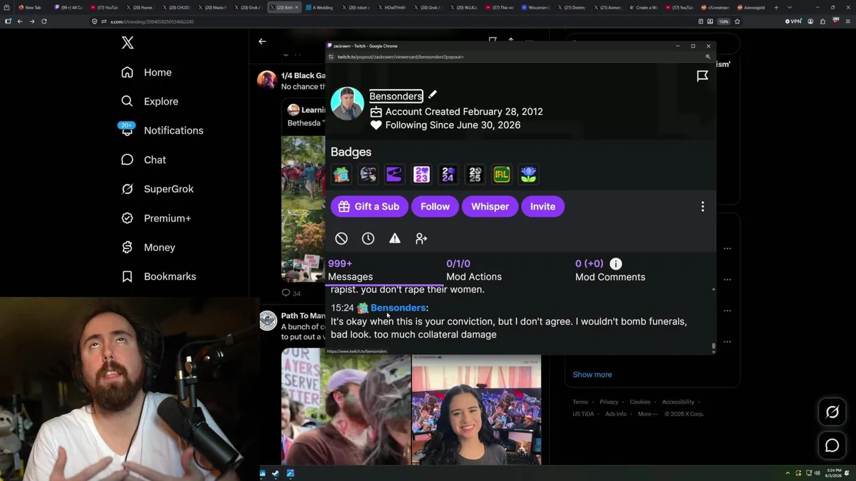Open SuperGrok in the X sidebar
Viewport: 856px width, 481px height.
pos(157,189)
